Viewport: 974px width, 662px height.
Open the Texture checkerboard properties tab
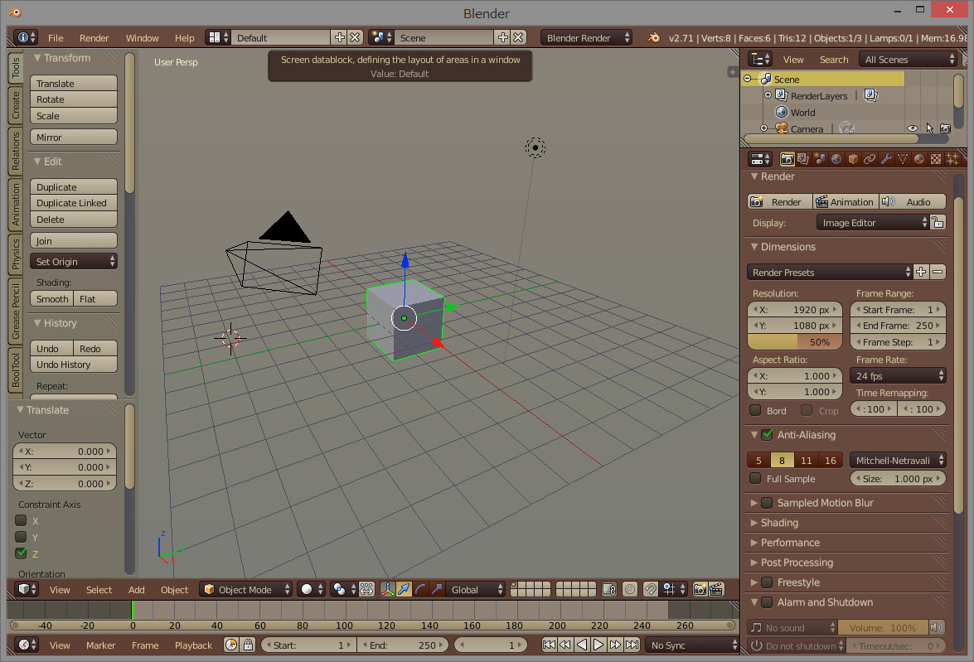[936, 159]
